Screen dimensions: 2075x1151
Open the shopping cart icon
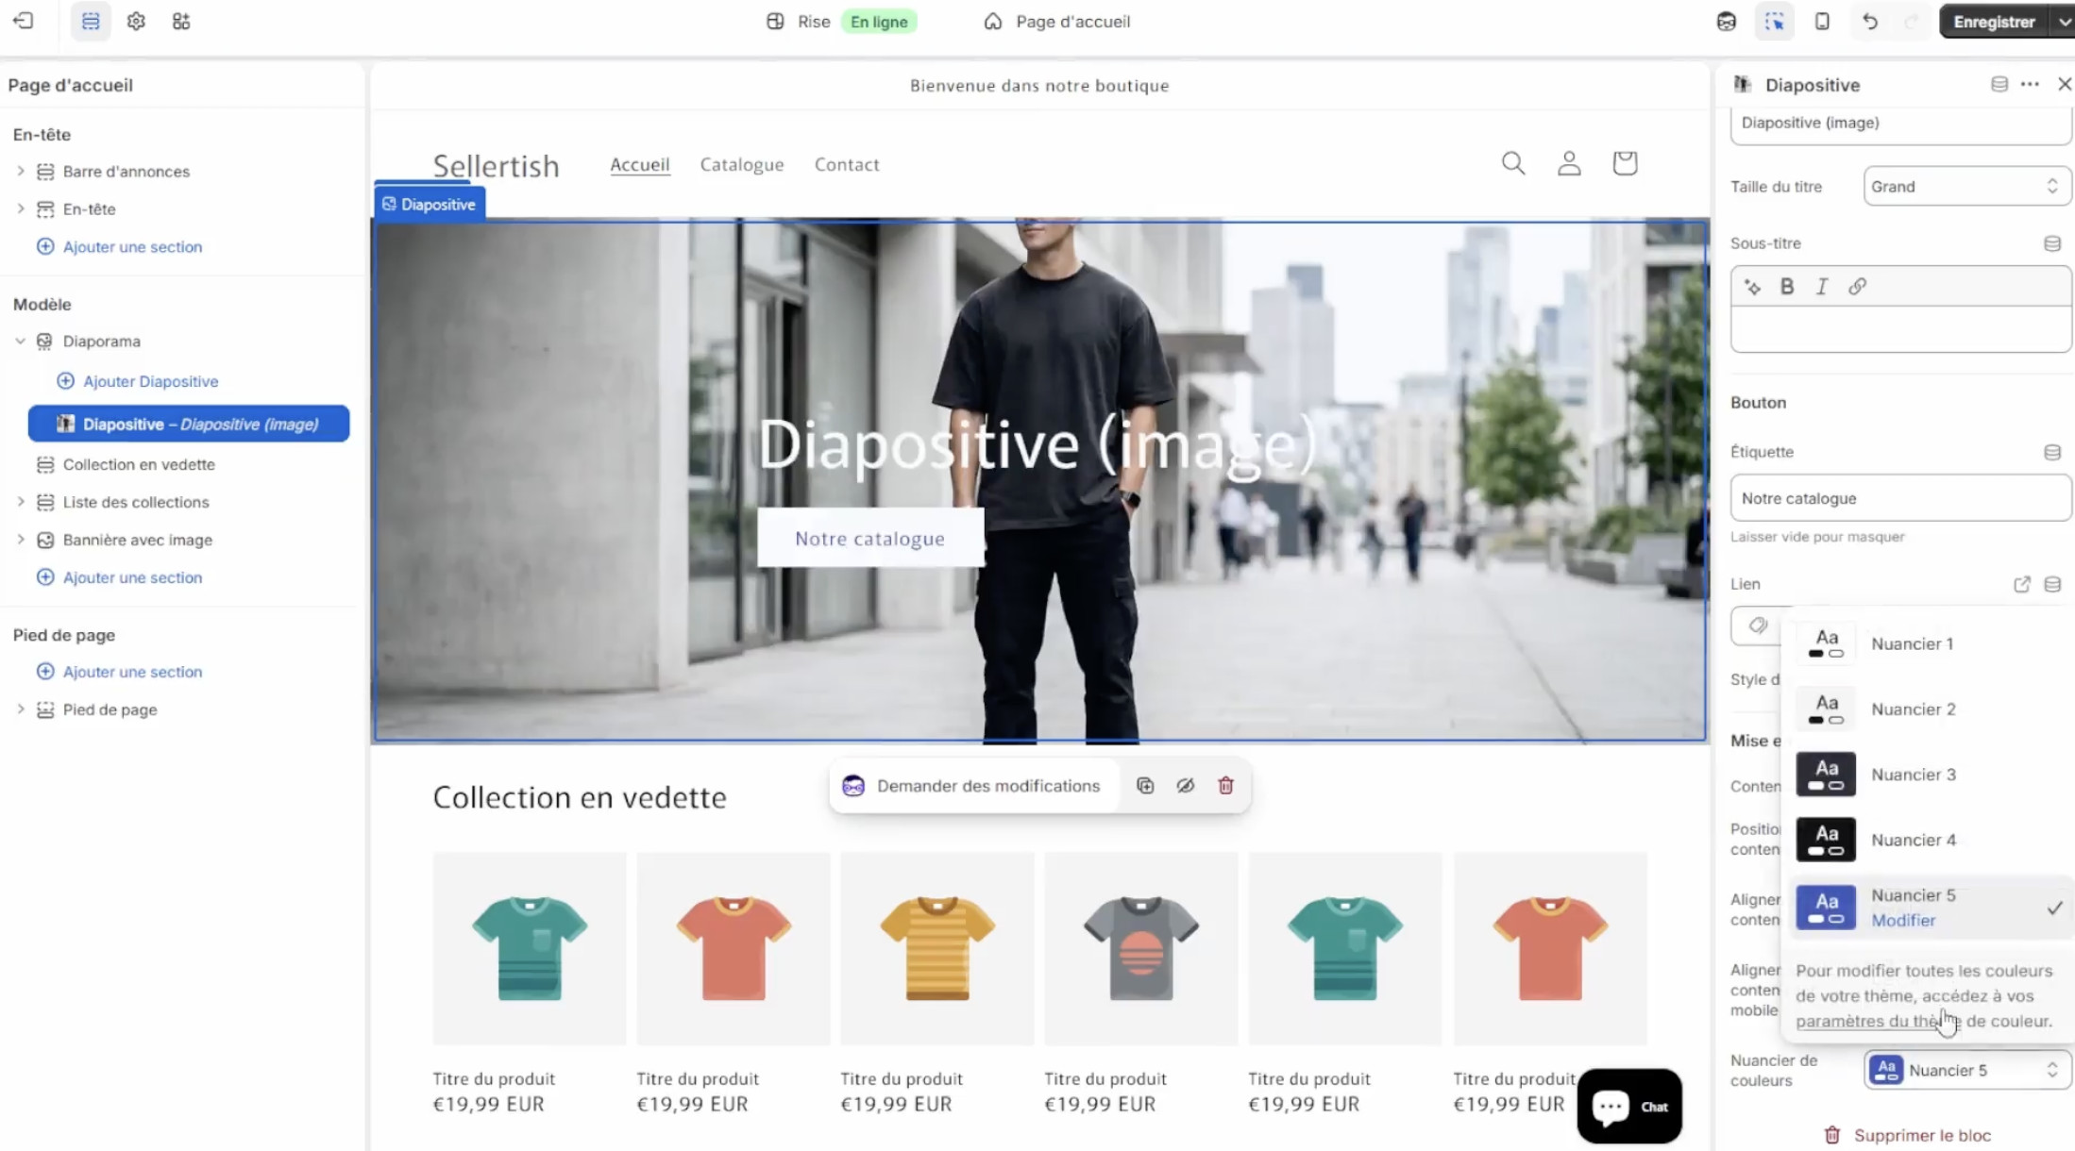pyautogui.click(x=1625, y=163)
